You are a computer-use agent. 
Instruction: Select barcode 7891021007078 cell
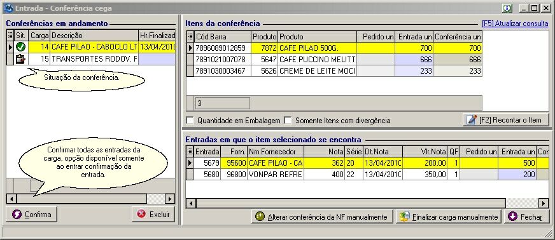coord(223,59)
